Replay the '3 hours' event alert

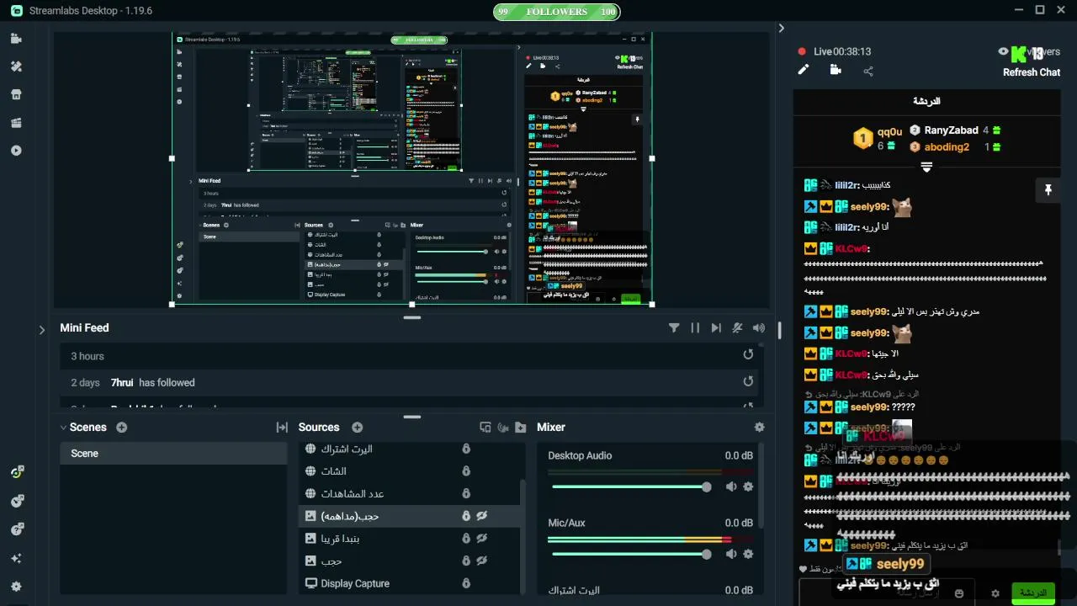click(748, 355)
